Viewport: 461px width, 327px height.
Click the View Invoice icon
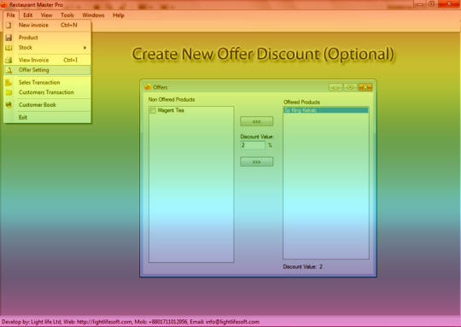[x=9, y=60]
